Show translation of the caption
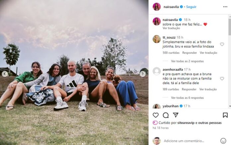Image resolution: width=231 pixels, height=145 pixels. [x=171, y=28]
